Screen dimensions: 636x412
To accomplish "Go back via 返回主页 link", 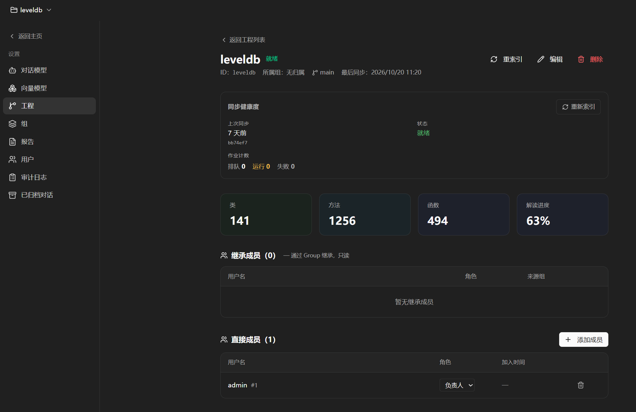I will (26, 36).
